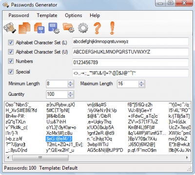
Task: Select password 3wbpWTrJ
Action: [x=97, y=144]
